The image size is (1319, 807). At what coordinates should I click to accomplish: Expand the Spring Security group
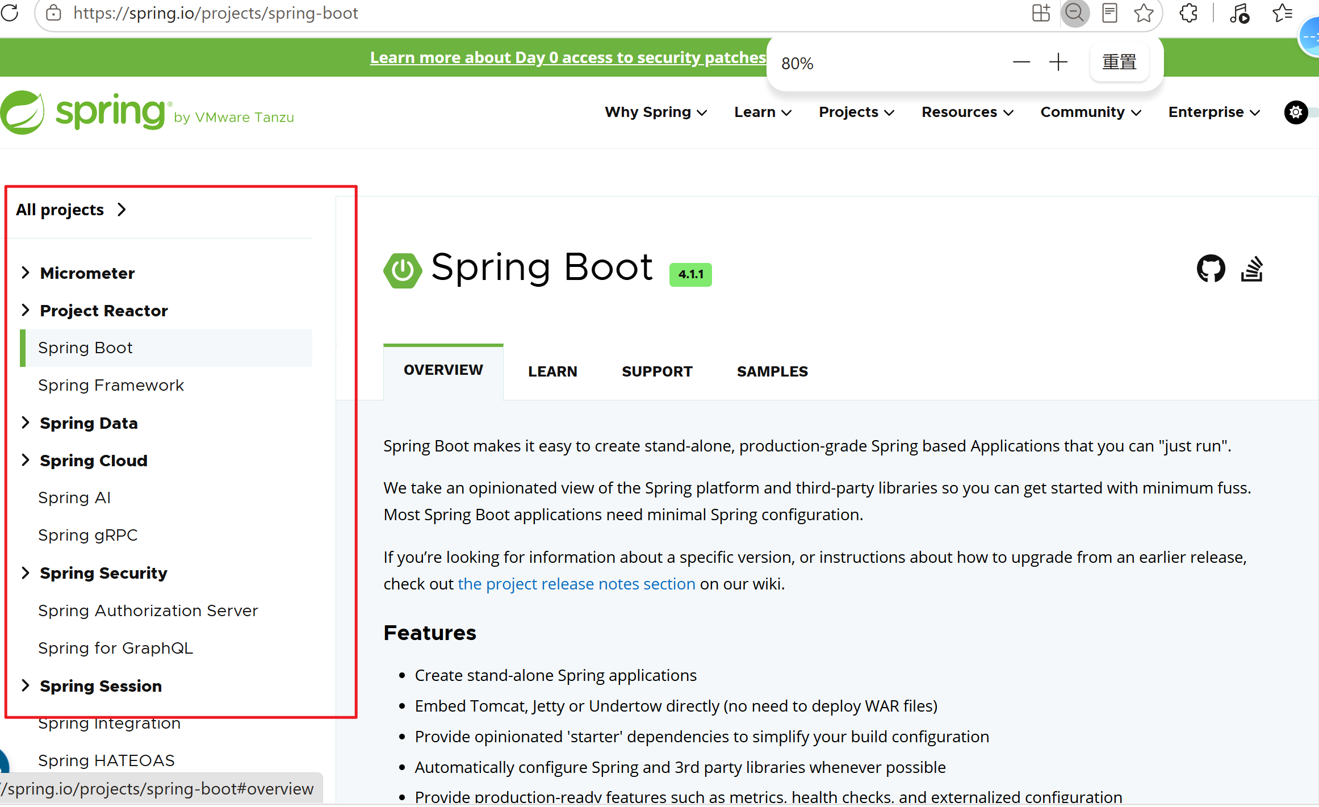point(25,572)
